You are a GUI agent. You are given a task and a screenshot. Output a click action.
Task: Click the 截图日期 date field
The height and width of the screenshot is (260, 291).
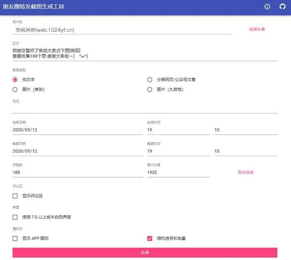77,151
